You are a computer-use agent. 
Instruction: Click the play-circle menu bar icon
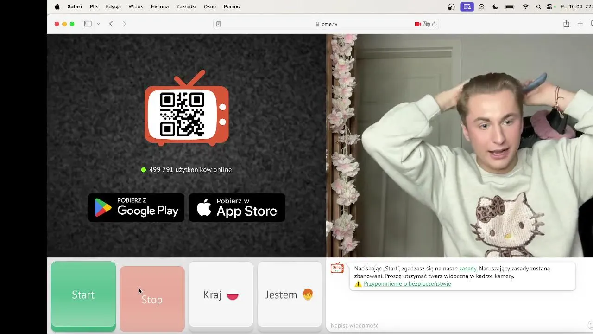482,7
